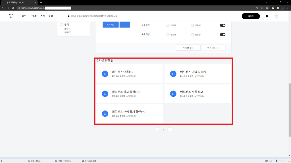Click the browser forward arrow
This screenshot has height=163, width=291.
pos(8,8)
